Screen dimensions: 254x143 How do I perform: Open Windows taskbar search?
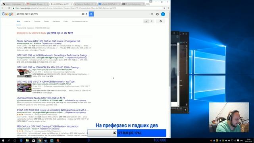9,140
